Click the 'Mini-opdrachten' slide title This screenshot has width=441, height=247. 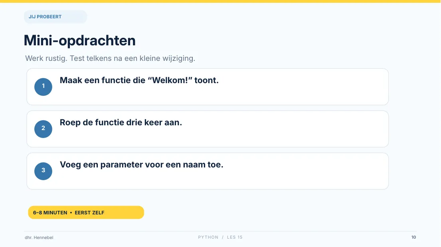point(79,41)
